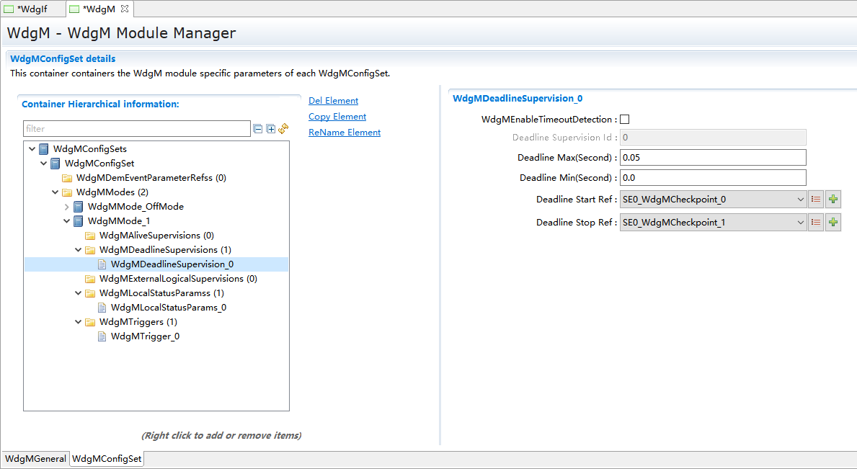Switch to the WdgIf editor tab
The height and width of the screenshot is (469, 857).
coord(32,9)
